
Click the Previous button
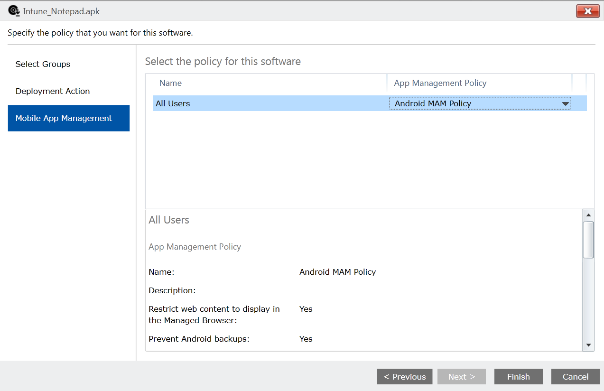click(x=405, y=377)
